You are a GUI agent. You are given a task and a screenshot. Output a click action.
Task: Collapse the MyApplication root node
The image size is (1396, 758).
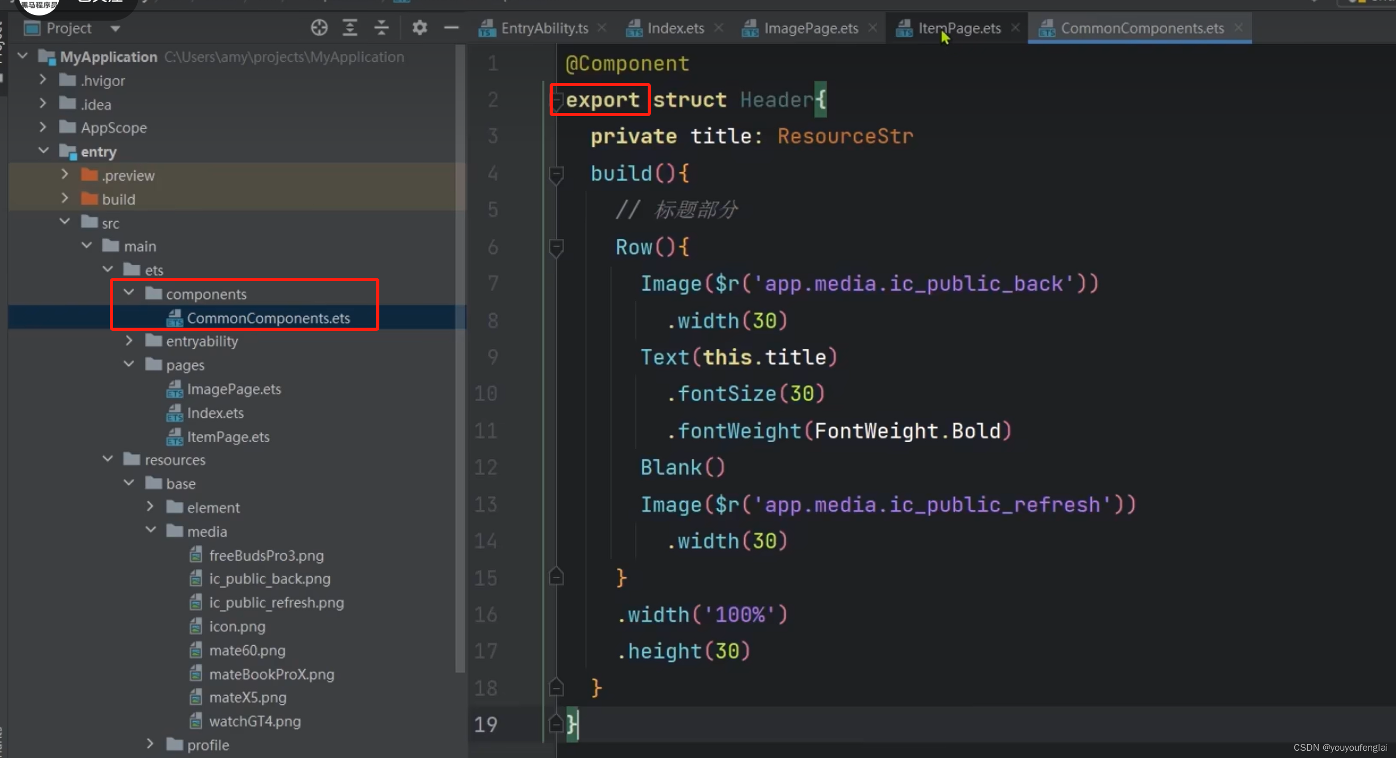(23, 56)
